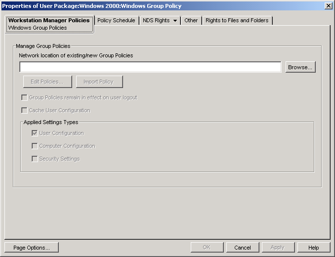Click the Manage Group Policies group label
Viewport: 335px width, 257px height.
43,46
